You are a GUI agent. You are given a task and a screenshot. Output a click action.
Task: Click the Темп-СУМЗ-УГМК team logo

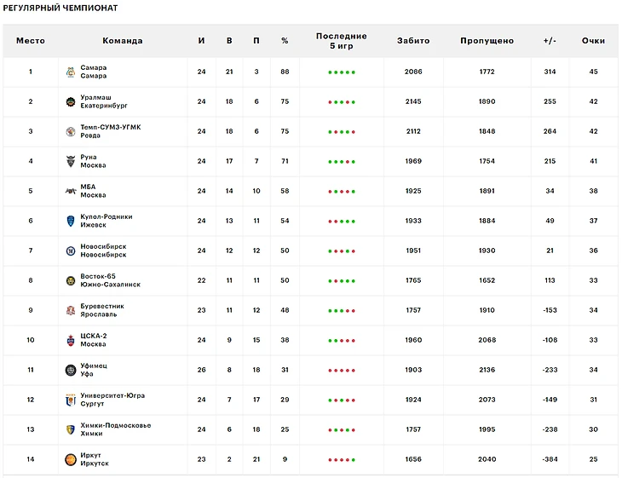[x=71, y=132]
